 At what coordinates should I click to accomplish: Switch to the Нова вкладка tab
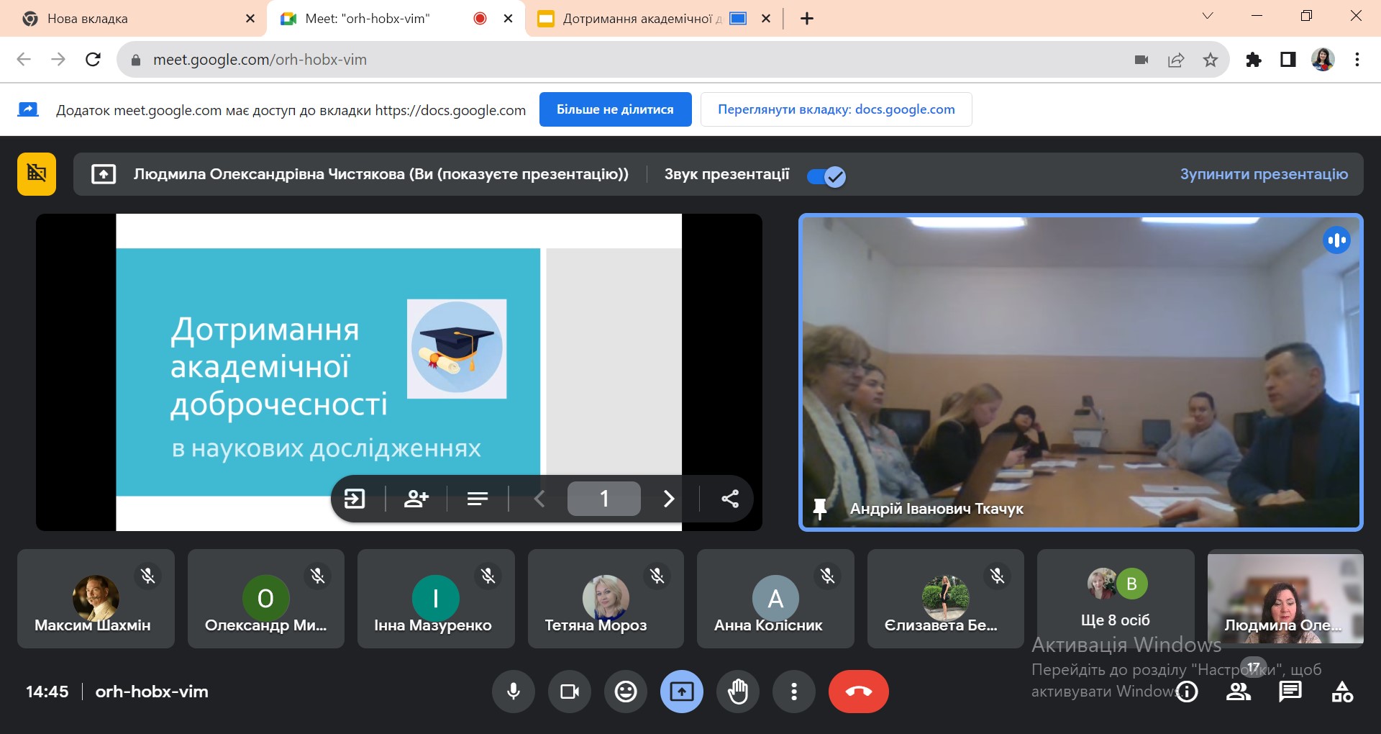pos(88,19)
